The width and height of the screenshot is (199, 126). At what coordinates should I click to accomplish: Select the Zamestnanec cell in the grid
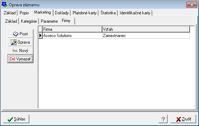146,36
